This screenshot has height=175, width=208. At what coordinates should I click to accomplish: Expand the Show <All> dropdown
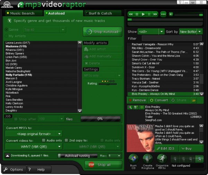coord(162,32)
